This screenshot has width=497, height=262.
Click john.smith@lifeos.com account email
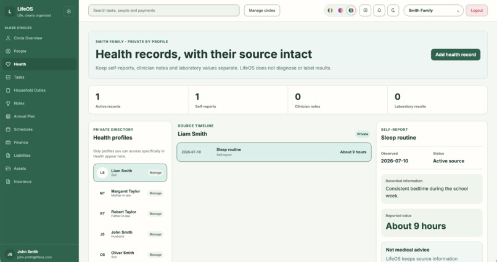tap(35, 257)
